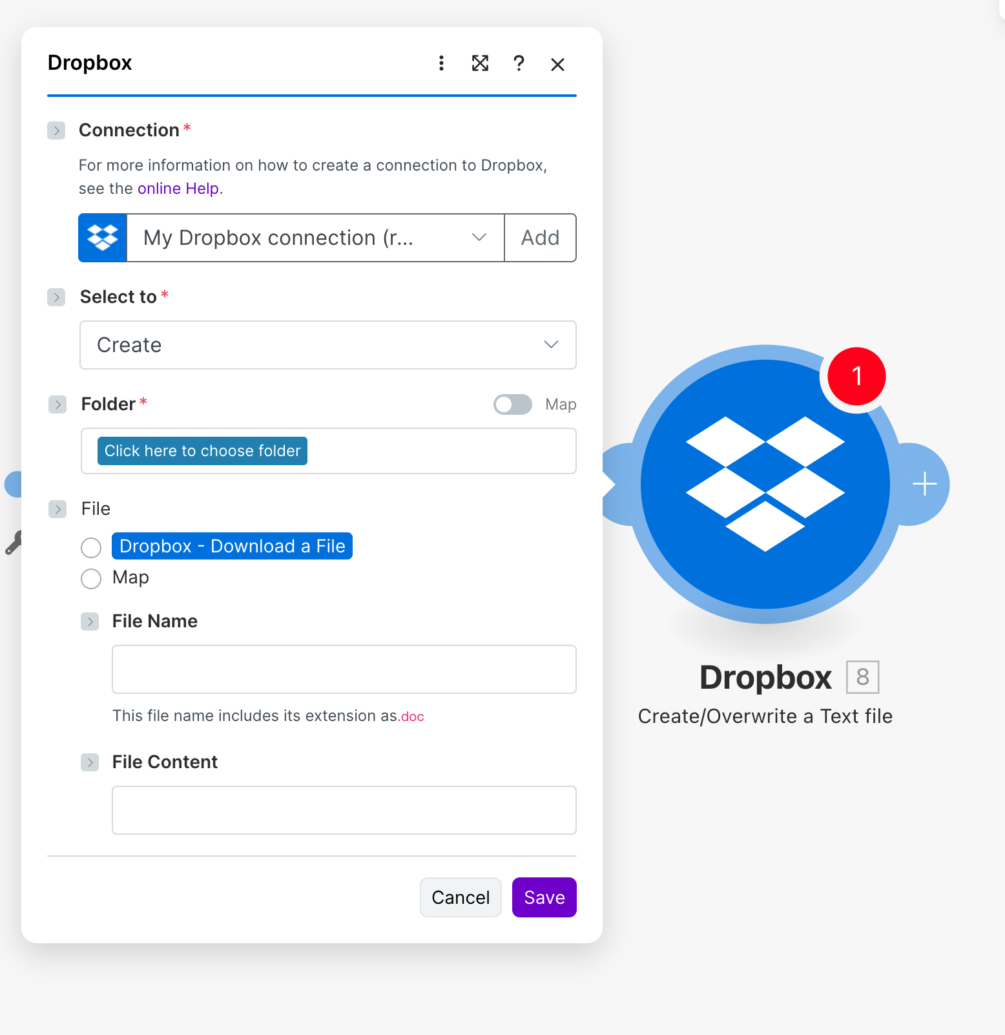The image size is (1005, 1035).
Task: Click the module number 8 badge
Action: point(862,677)
